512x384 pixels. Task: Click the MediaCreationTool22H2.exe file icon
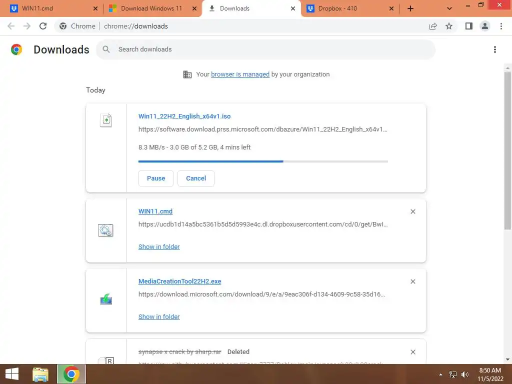point(106,299)
